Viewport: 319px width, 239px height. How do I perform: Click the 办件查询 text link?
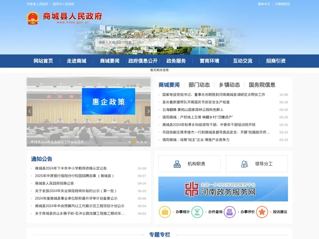click(x=215, y=212)
